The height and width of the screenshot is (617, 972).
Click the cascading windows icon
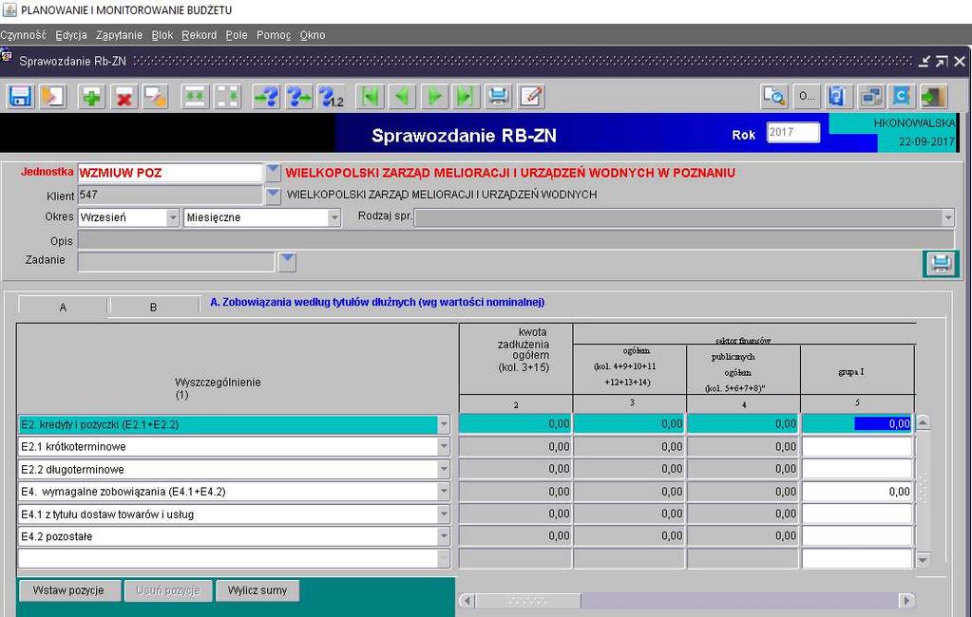(x=871, y=97)
